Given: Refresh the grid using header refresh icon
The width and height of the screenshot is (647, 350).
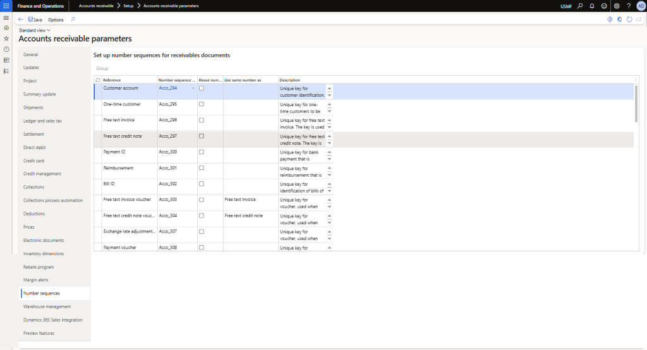Looking at the screenshot, I should pyautogui.click(x=97, y=80).
